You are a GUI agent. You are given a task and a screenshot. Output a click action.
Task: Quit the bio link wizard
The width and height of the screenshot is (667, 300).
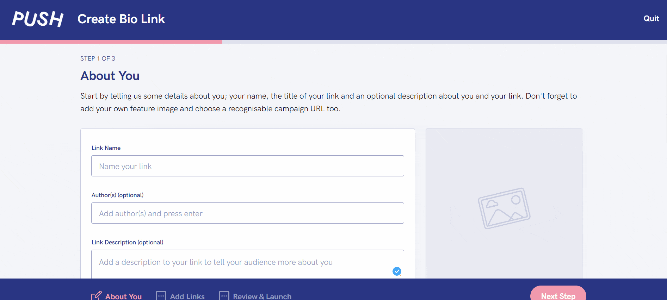point(651,19)
